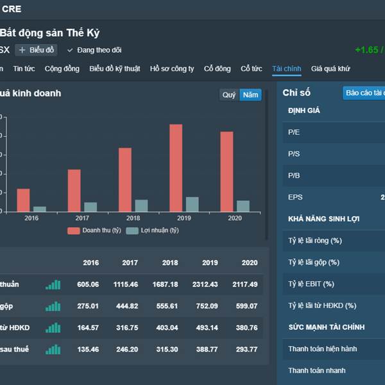Select Thanh toán hiện hành row
The image size is (385, 385).
tap(334, 349)
